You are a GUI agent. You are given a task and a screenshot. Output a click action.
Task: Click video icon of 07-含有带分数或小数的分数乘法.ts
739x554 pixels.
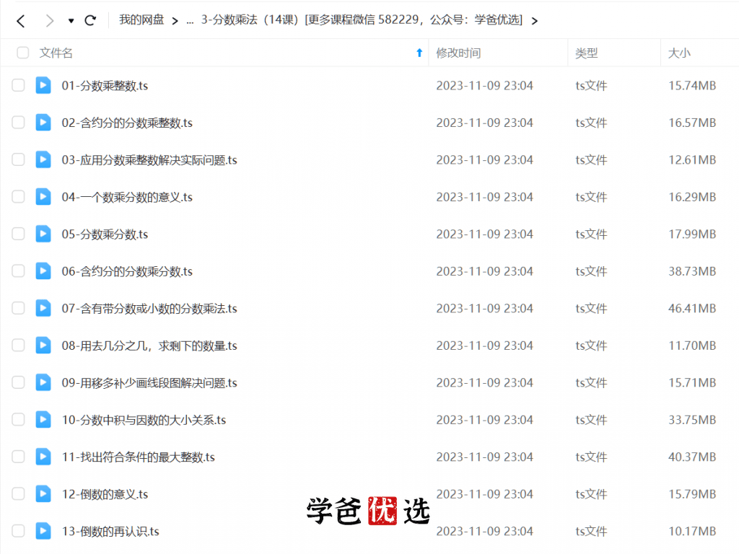click(43, 308)
